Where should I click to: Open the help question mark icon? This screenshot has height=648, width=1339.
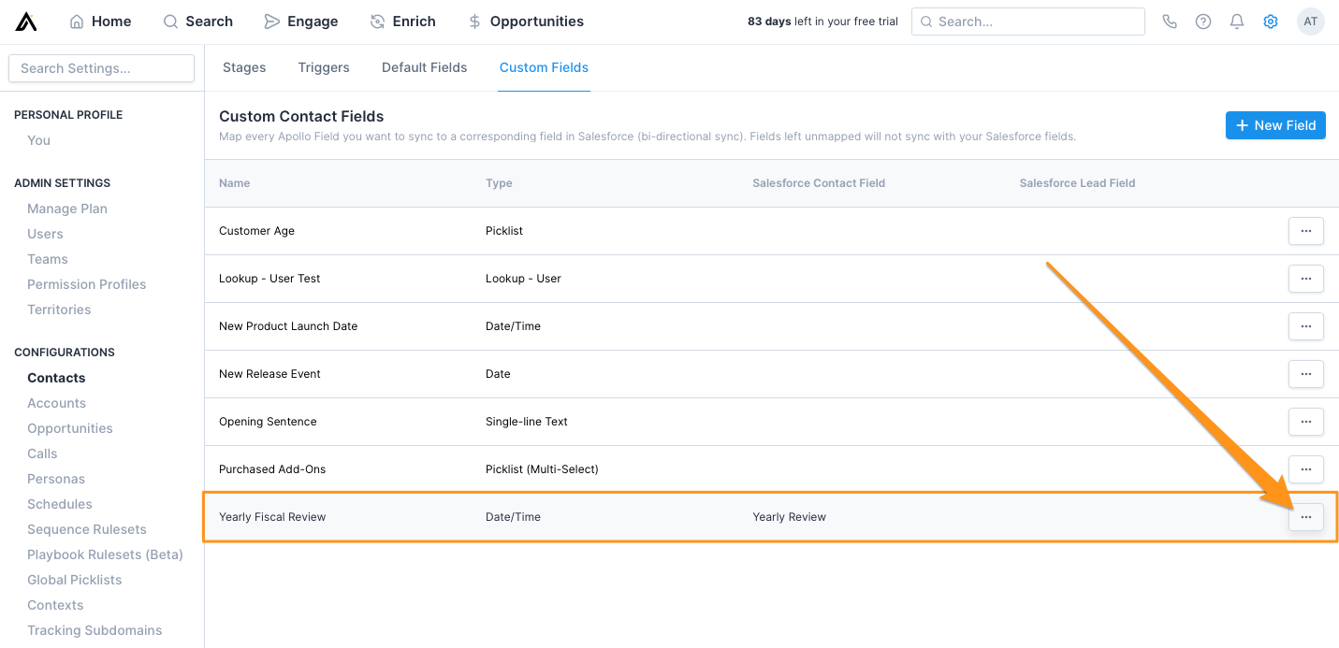point(1203,21)
